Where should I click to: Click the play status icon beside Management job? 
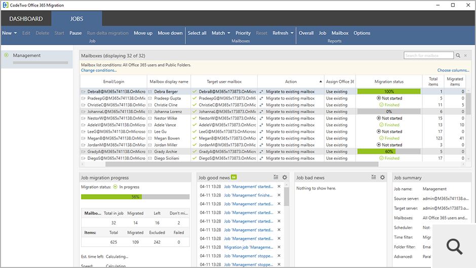click(x=7, y=56)
